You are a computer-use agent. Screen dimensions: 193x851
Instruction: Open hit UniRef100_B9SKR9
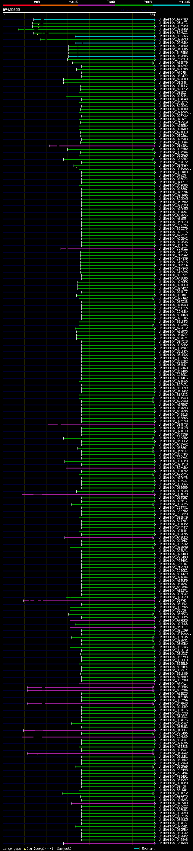(173, 29)
